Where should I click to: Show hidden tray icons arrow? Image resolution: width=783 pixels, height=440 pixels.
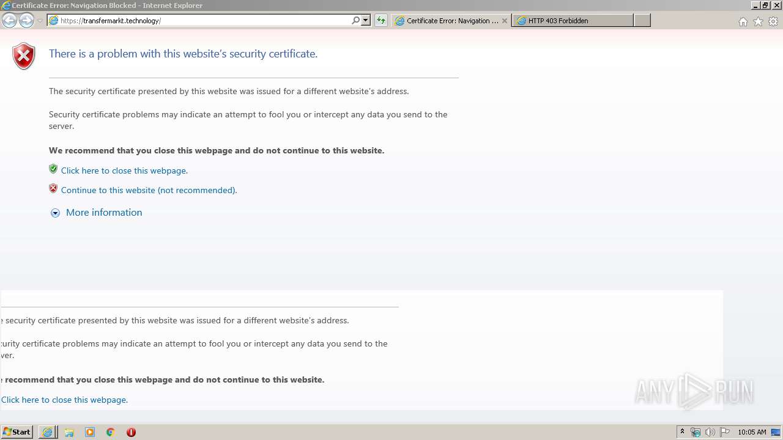[683, 432]
